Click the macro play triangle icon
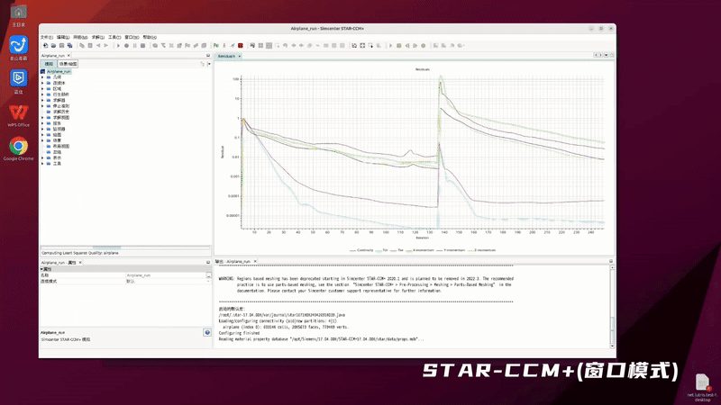721x405 pixels. (118, 46)
